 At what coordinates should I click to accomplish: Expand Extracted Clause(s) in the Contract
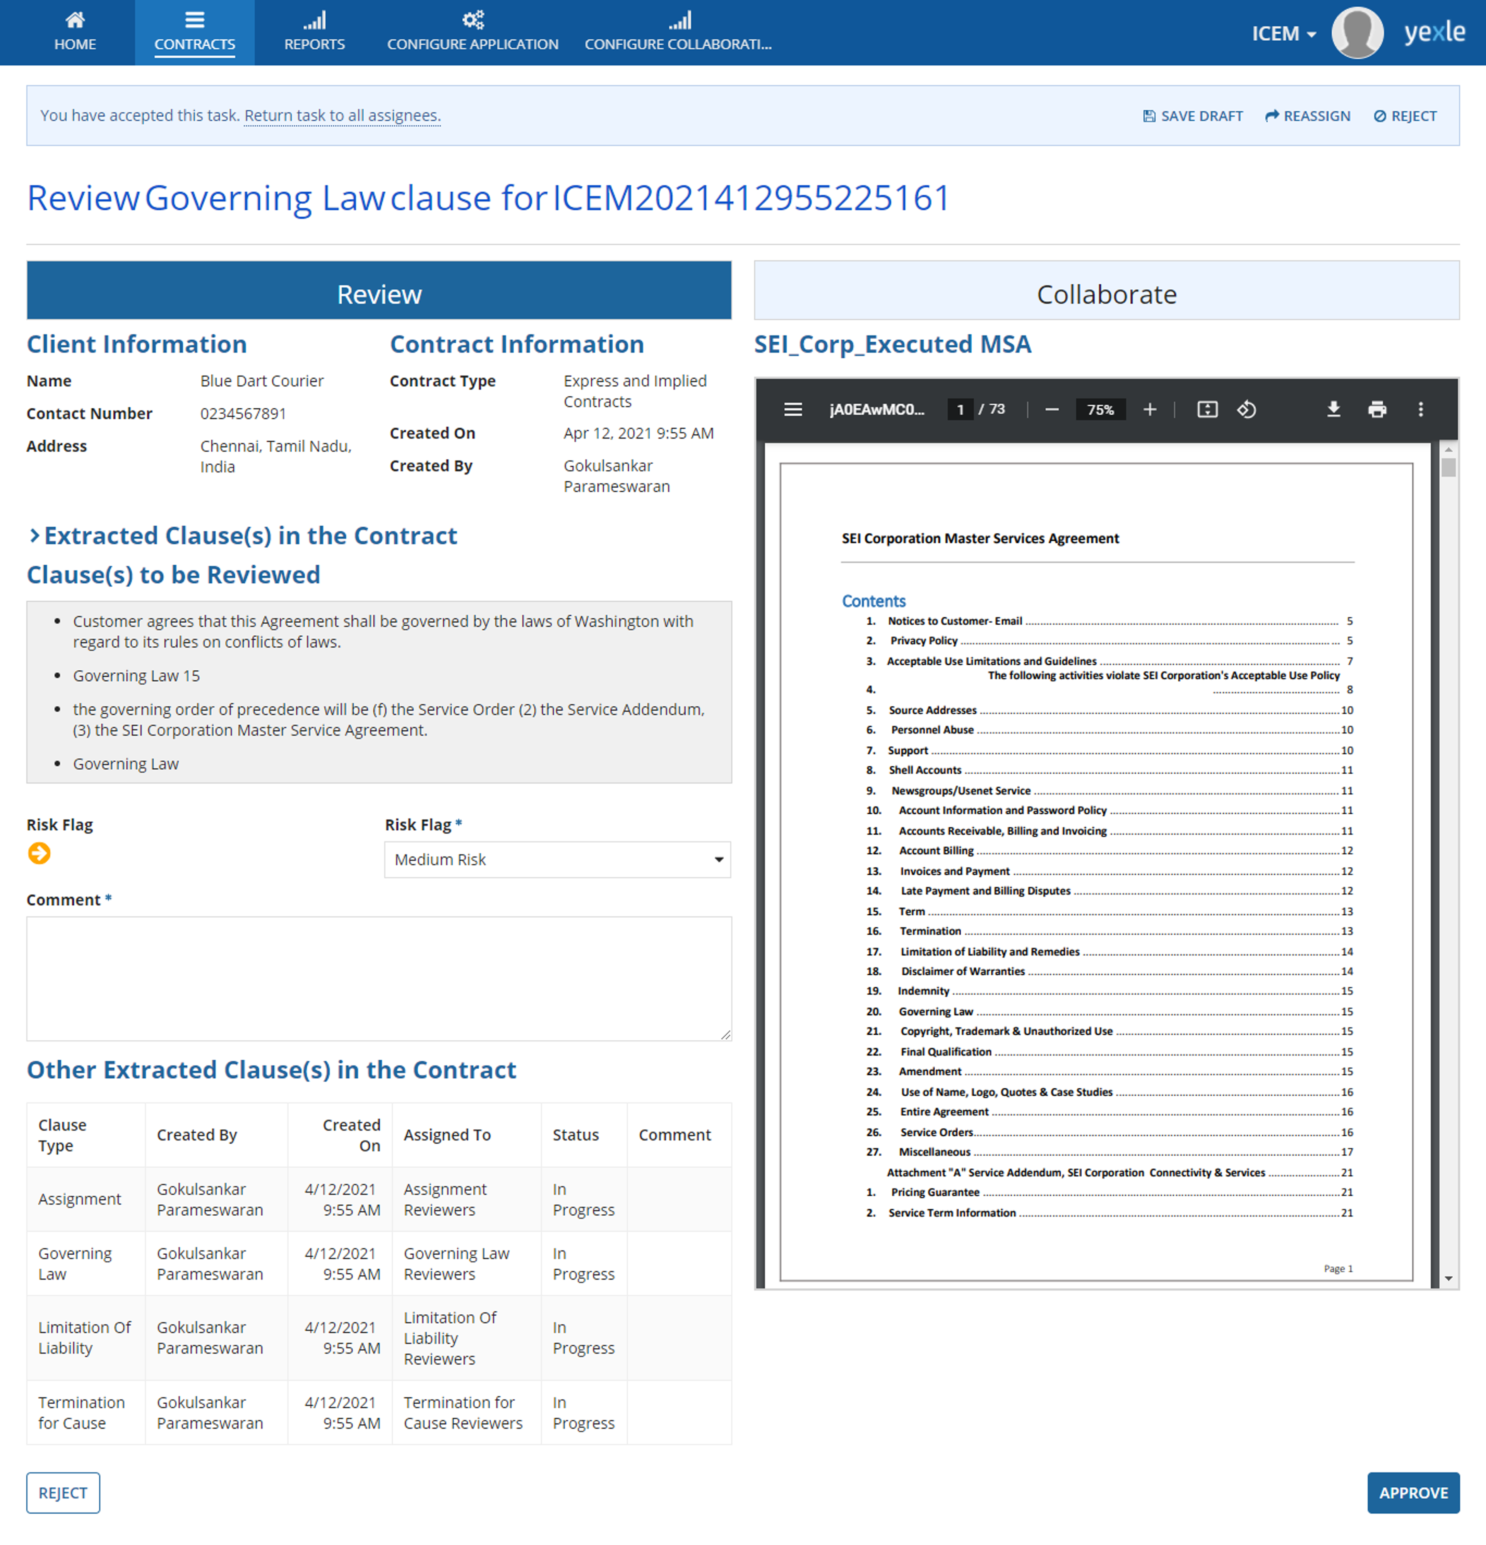243,536
